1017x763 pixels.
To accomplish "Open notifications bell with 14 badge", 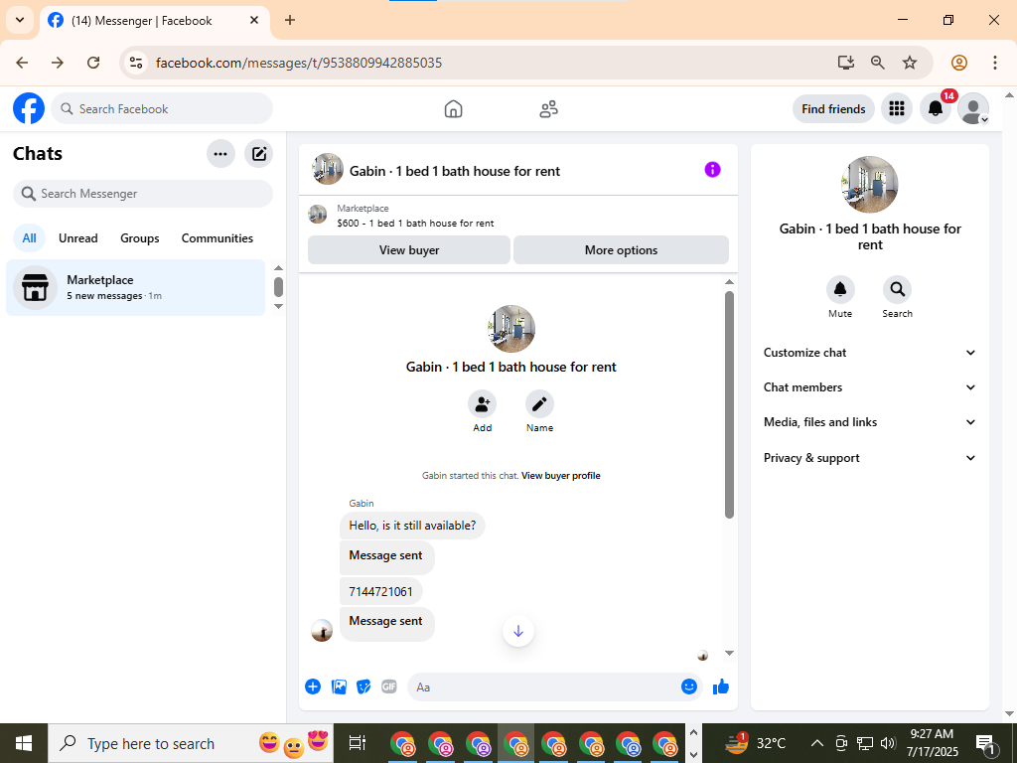I will 936,108.
